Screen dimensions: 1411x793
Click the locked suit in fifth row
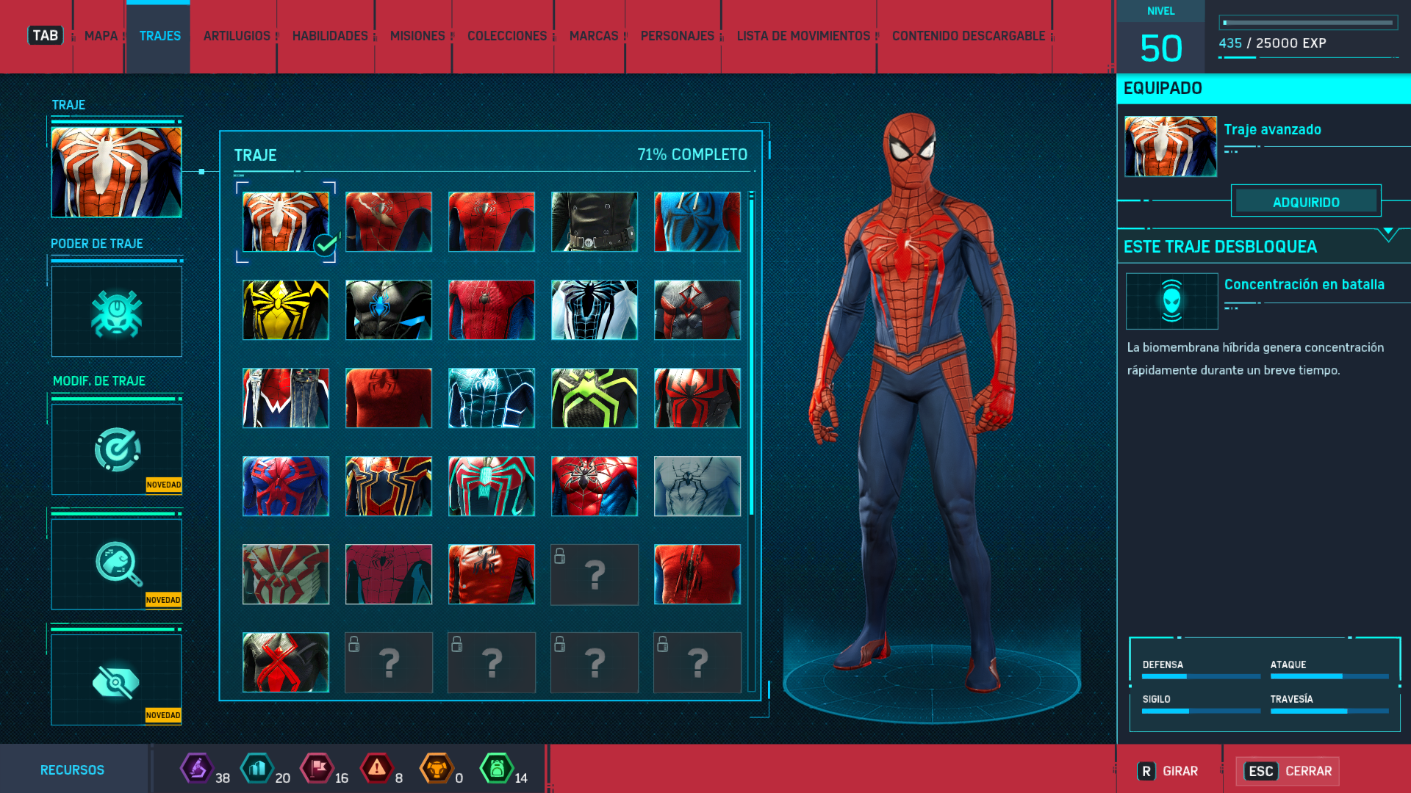click(595, 574)
